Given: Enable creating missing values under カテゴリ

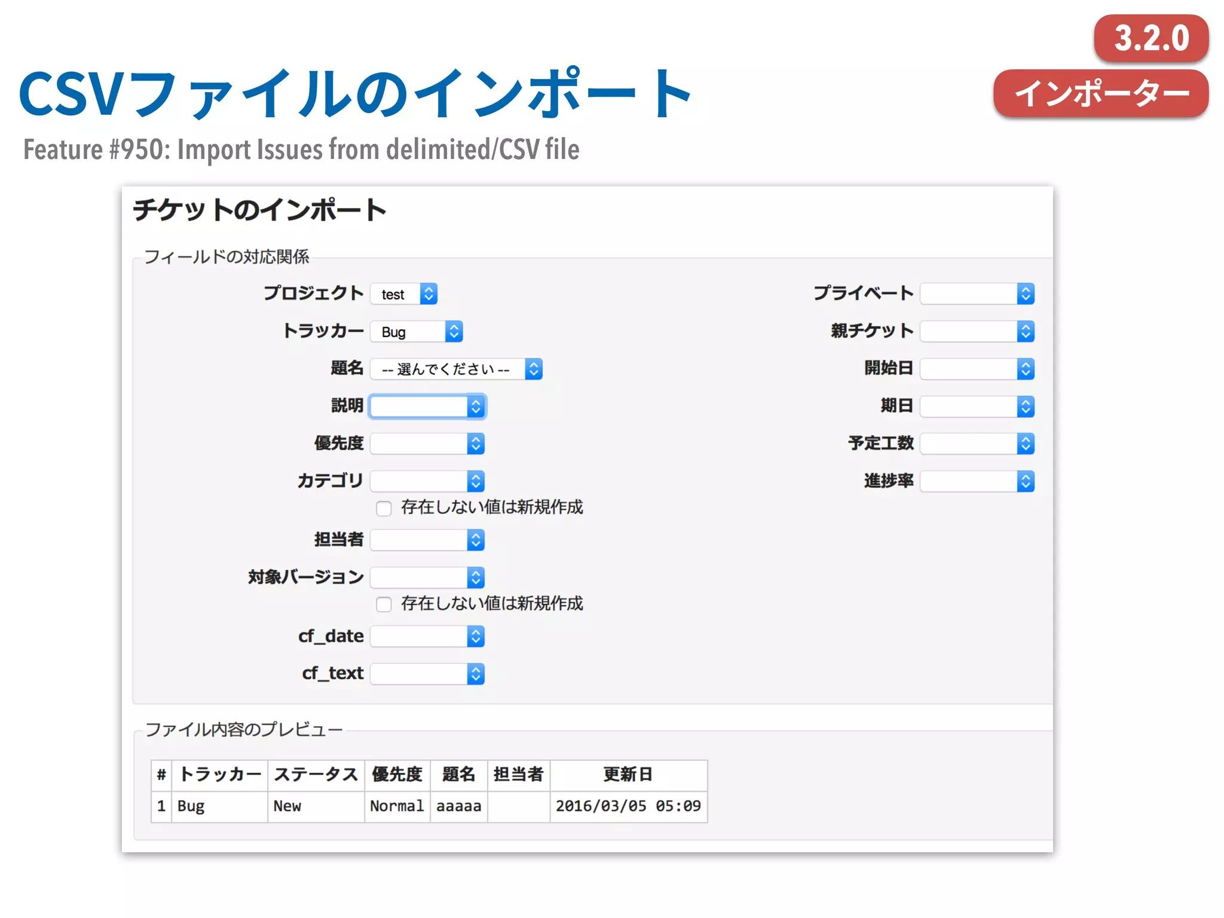Looking at the screenshot, I should 384,509.
